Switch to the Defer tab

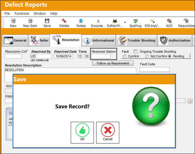39,40
